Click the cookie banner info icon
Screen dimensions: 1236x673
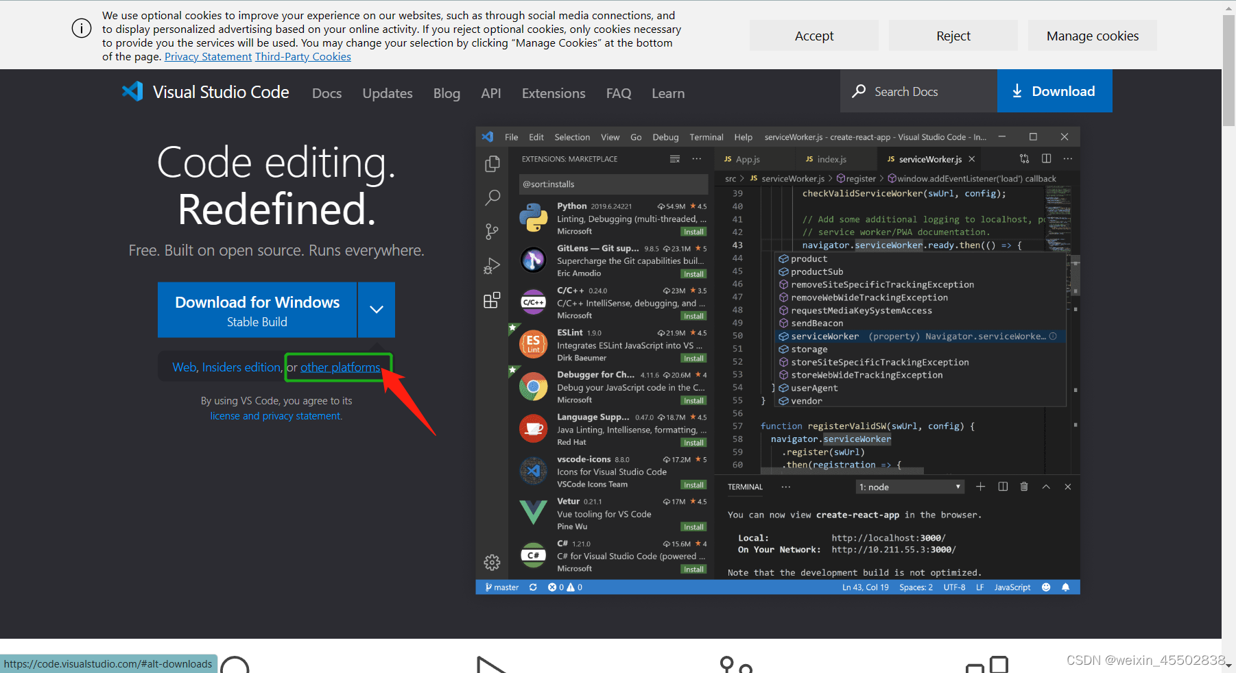click(x=82, y=28)
